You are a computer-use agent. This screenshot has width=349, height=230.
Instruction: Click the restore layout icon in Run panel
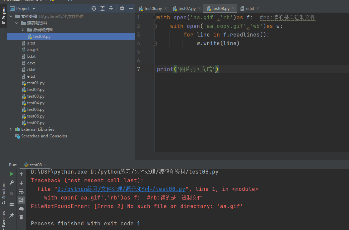12,204
